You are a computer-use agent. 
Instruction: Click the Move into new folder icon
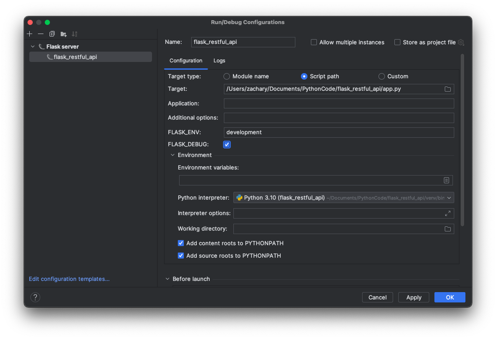63,34
